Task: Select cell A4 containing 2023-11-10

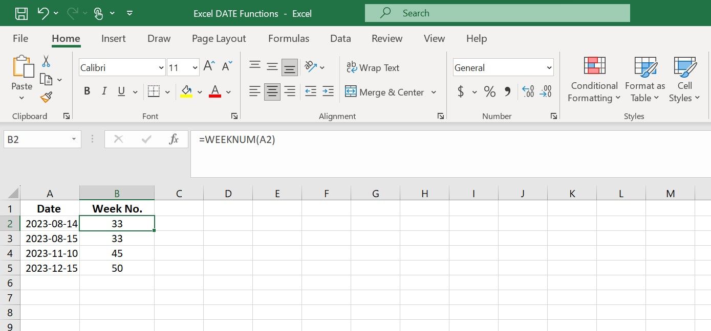Action: click(50, 253)
